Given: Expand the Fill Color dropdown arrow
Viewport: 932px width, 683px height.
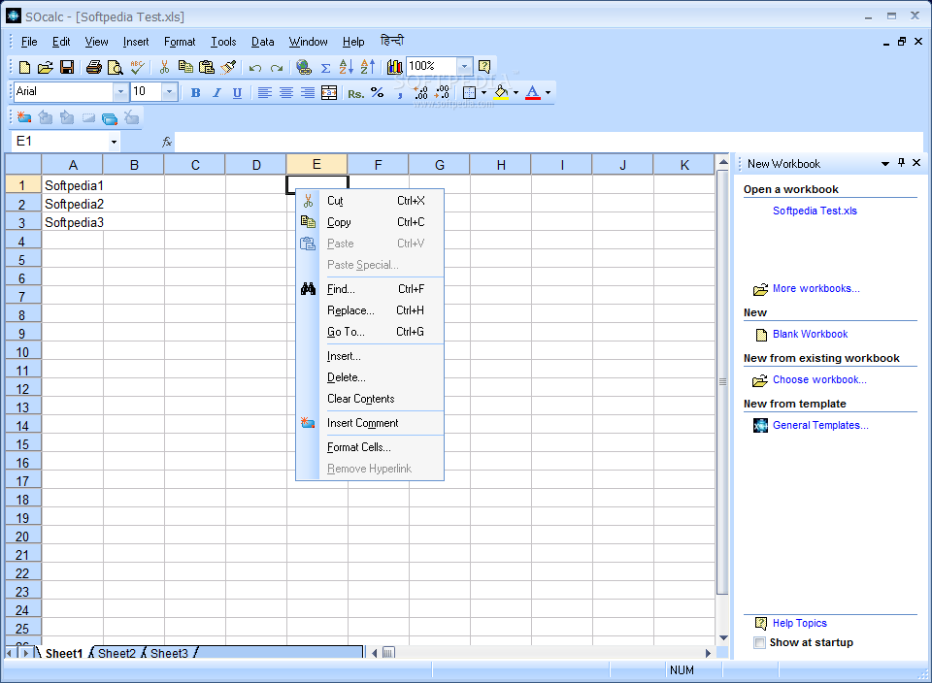Looking at the screenshot, I should click(x=516, y=92).
